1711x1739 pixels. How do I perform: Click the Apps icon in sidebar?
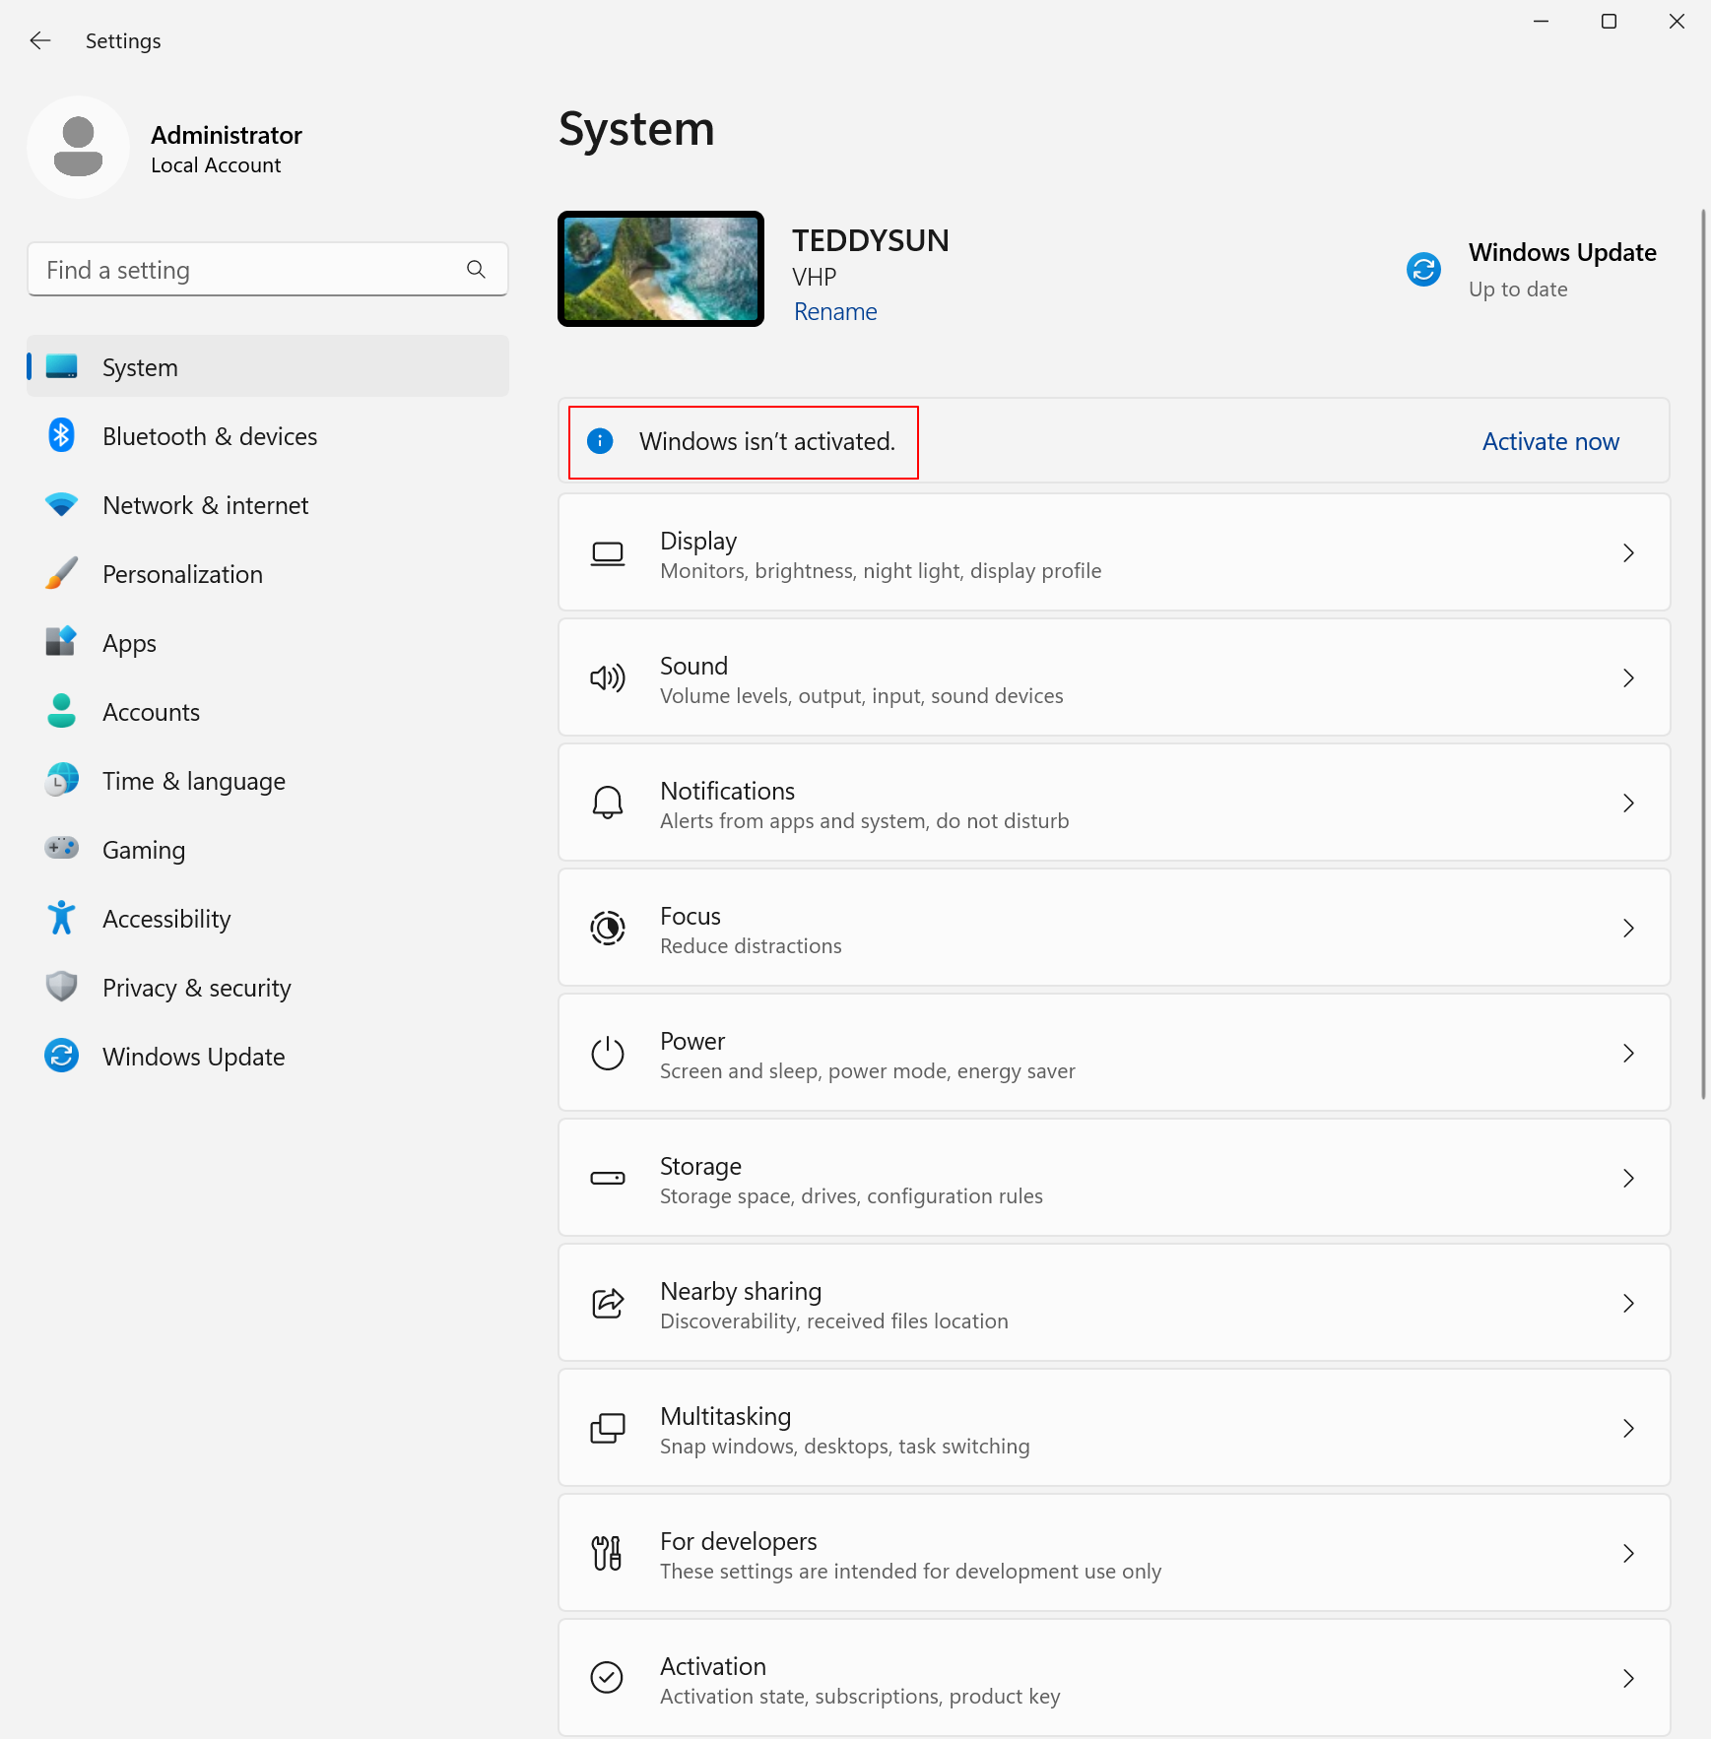click(61, 642)
